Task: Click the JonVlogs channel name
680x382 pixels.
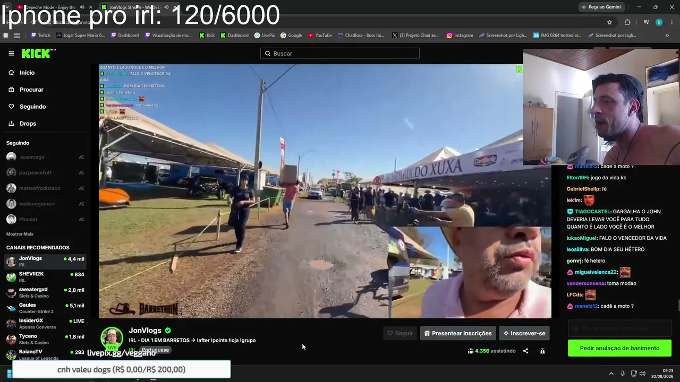Action: click(x=145, y=331)
